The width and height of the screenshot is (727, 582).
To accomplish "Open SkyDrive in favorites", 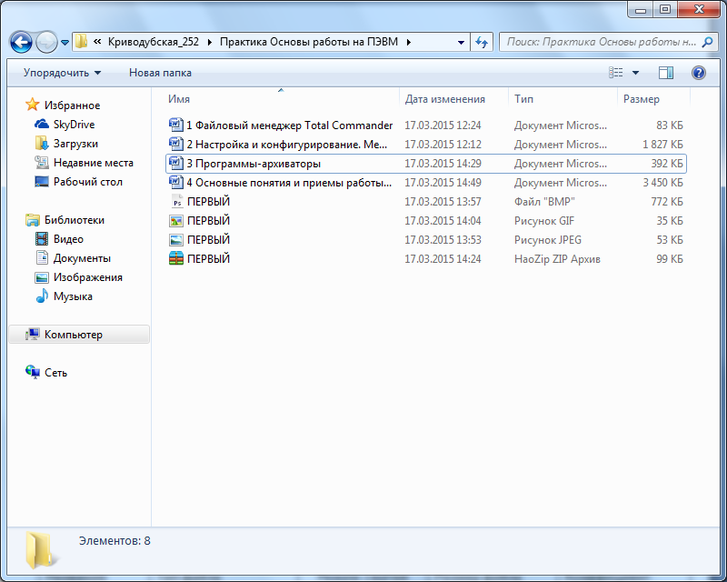I will click(x=74, y=125).
